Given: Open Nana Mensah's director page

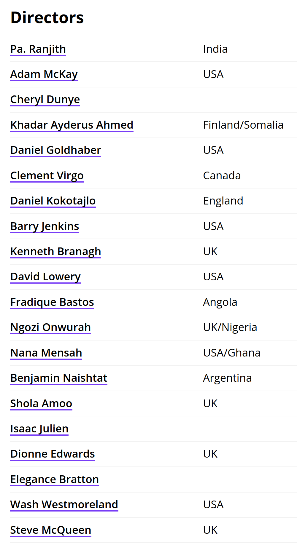Looking at the screenshot, I should pyautogui.click(x=46, y=353).
